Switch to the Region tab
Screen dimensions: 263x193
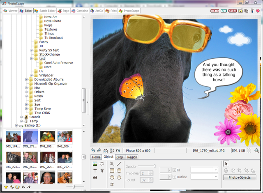[x=132, y=157]
